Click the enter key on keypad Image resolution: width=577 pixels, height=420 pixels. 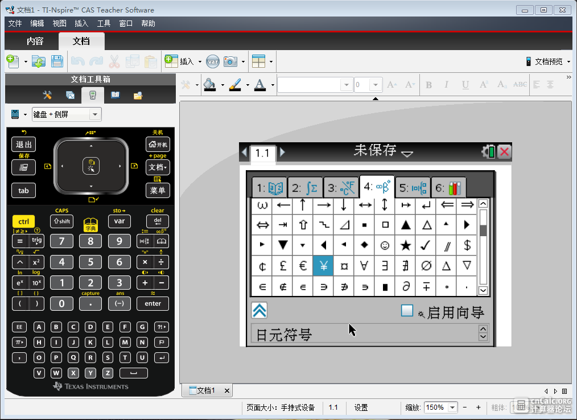pyautogui.click(x=153, y=304)
